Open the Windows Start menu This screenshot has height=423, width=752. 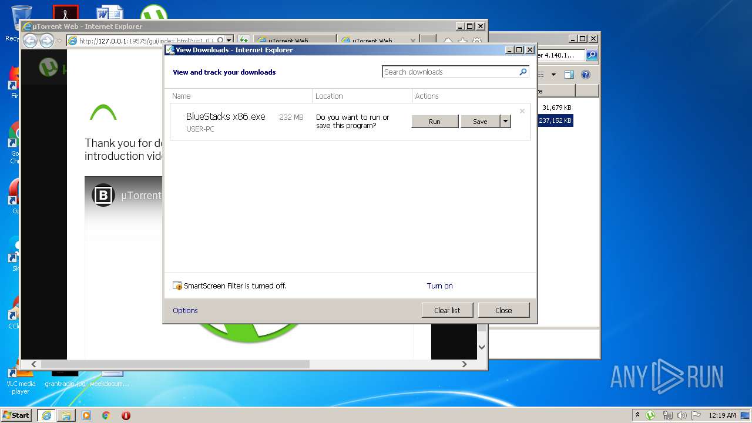pos(16,415)
